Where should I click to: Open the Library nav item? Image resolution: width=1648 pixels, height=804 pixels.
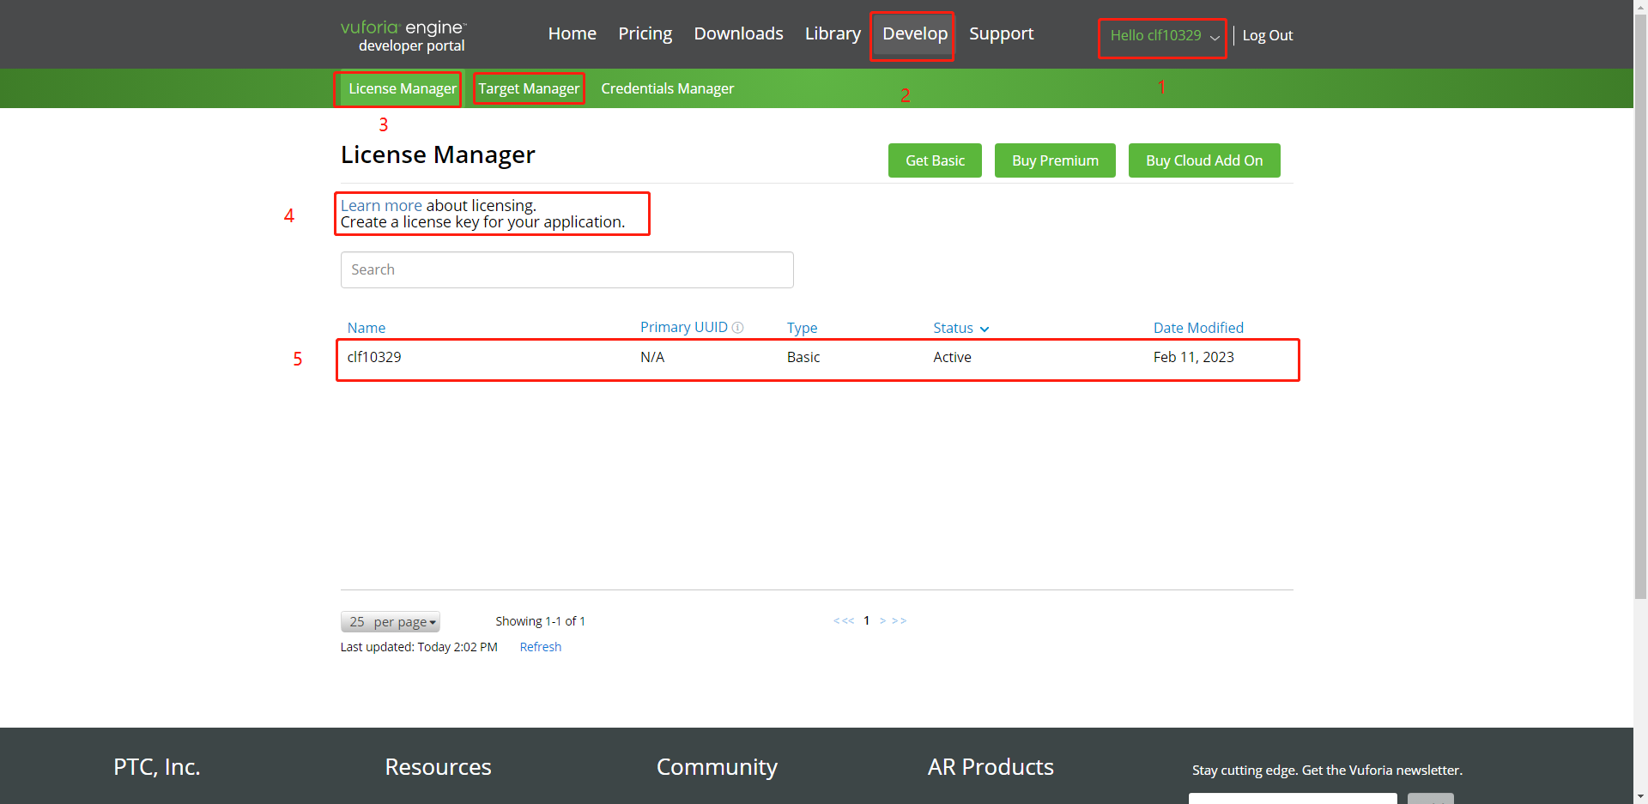point(833,33)
